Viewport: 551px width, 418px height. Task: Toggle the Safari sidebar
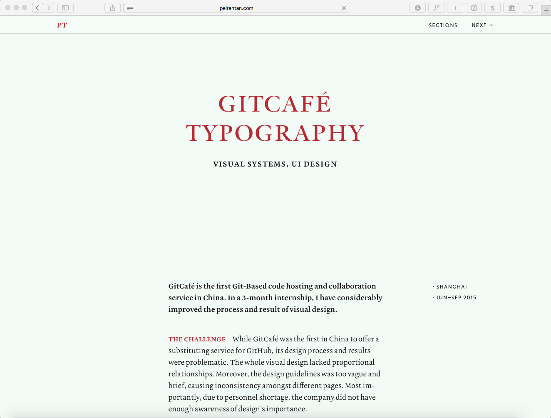click(x=65, y=8)
